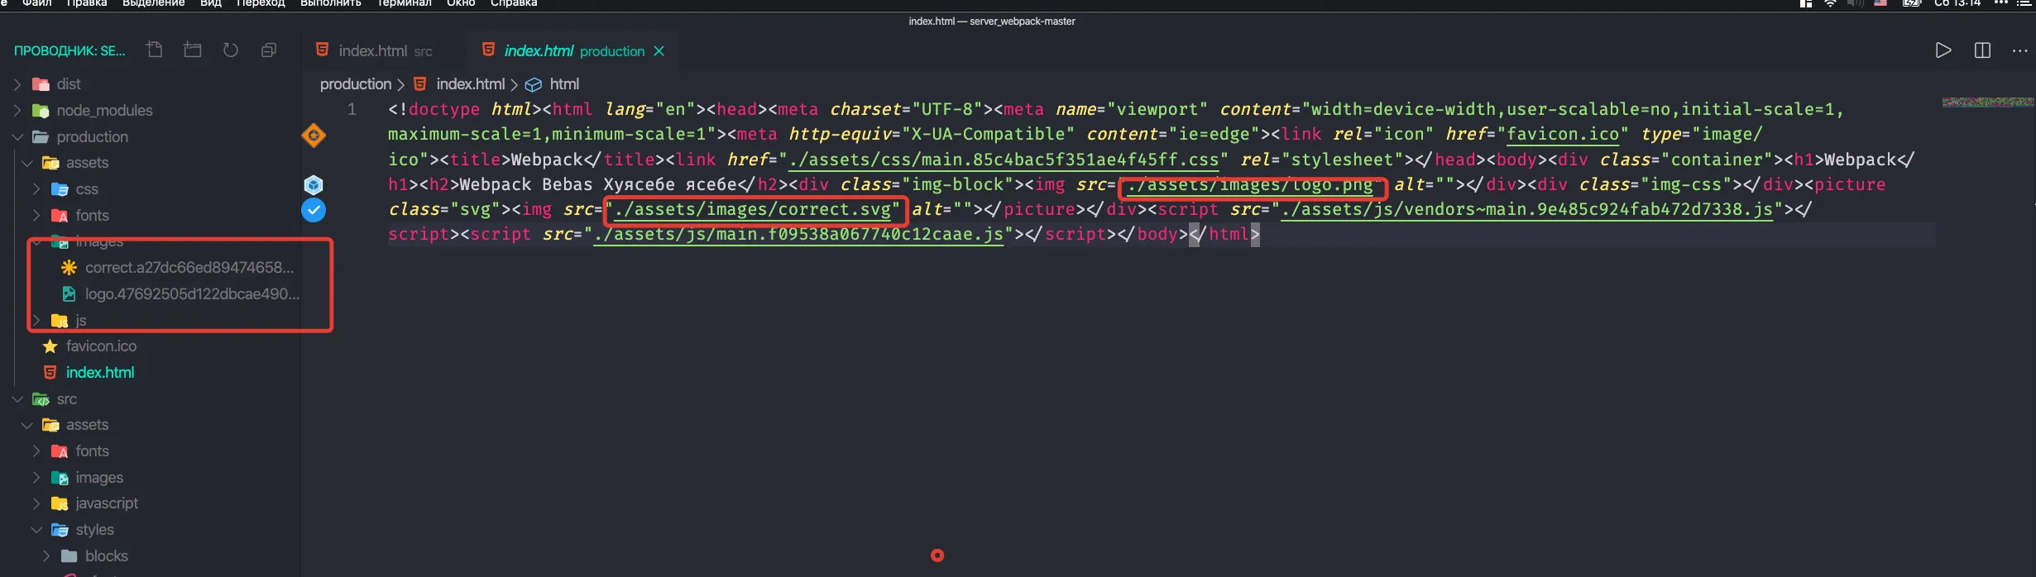Screen dimensions: 2036x577
Task: Click the dist folder icon
Action: click(x=41, y=84)
